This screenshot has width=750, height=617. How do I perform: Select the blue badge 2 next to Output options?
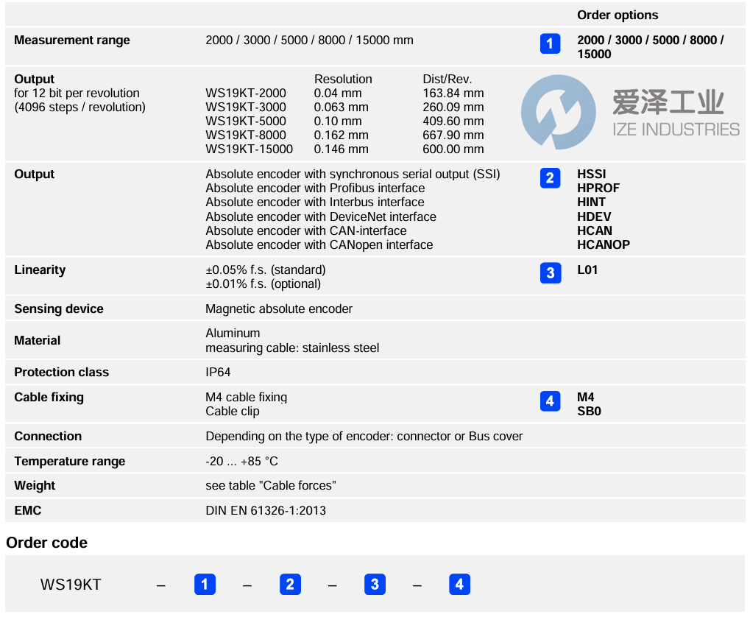pos(550,178)
